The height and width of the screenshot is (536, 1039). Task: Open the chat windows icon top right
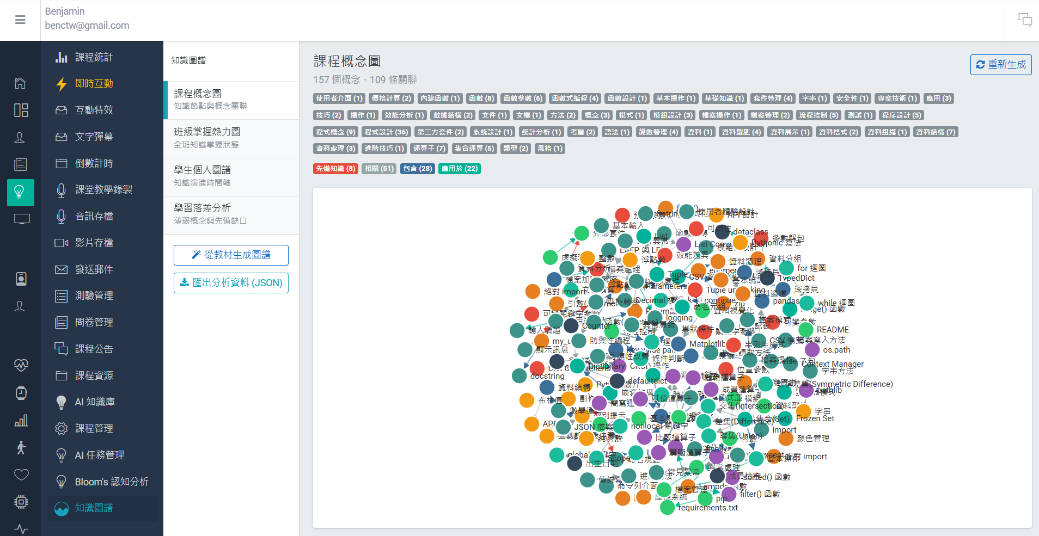[x=1025, y=20]
